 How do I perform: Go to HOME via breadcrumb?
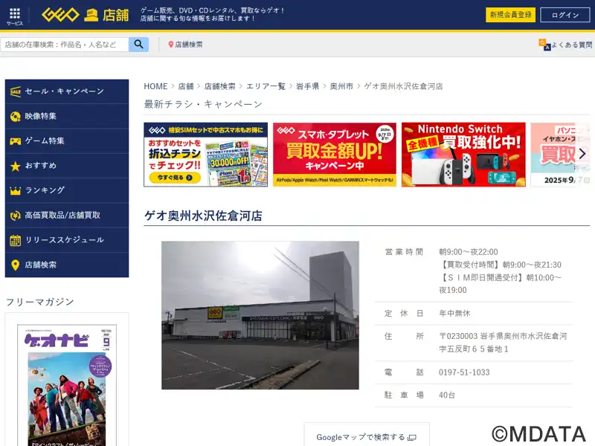coord(155,86)
